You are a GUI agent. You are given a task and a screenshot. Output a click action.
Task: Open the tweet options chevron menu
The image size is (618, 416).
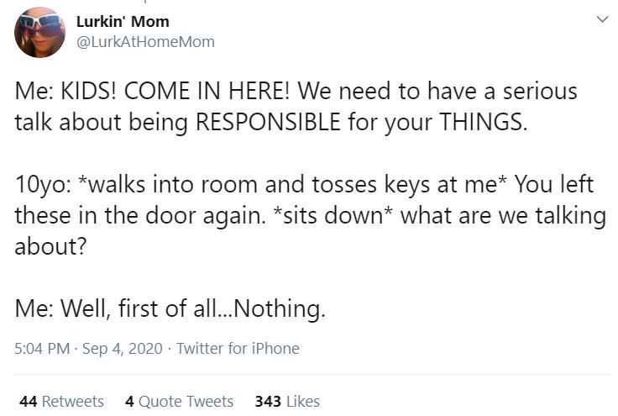point(600,19)
